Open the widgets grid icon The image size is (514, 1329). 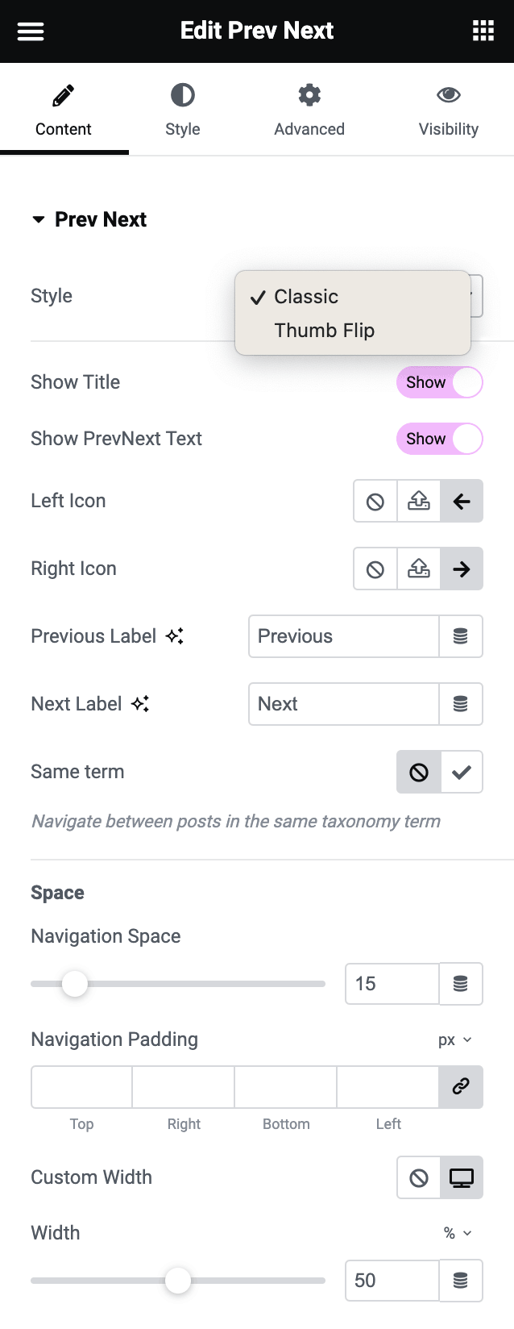coord(483,31)
